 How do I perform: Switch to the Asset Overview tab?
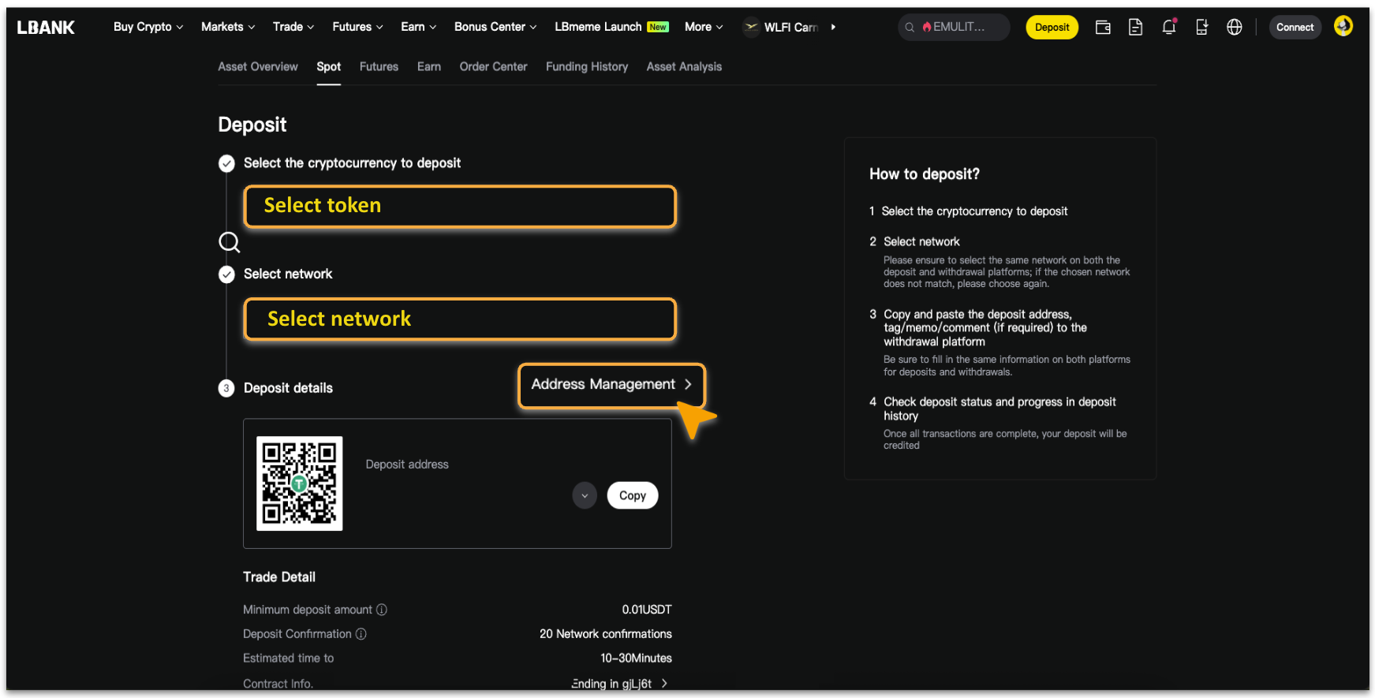click(x=258, y=67)
